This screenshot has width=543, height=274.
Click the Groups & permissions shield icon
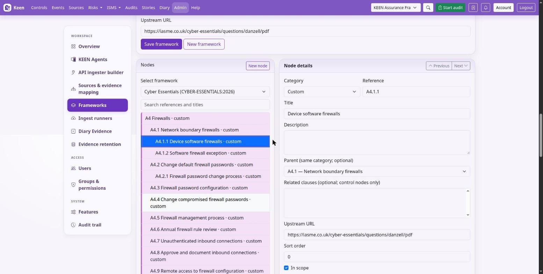pyautogui.click(x=73, y=185)
